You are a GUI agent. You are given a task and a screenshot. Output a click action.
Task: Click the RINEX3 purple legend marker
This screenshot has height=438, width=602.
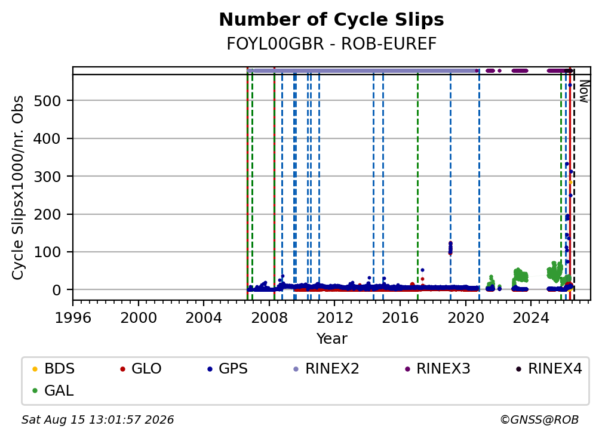[407, 369]
